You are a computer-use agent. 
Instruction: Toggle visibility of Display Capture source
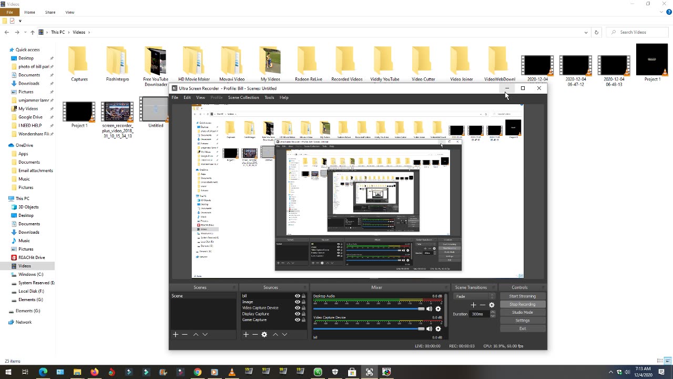tap(297, 314)
